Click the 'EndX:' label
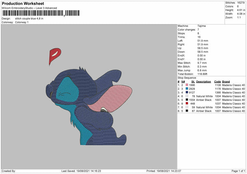 point(181,55)
